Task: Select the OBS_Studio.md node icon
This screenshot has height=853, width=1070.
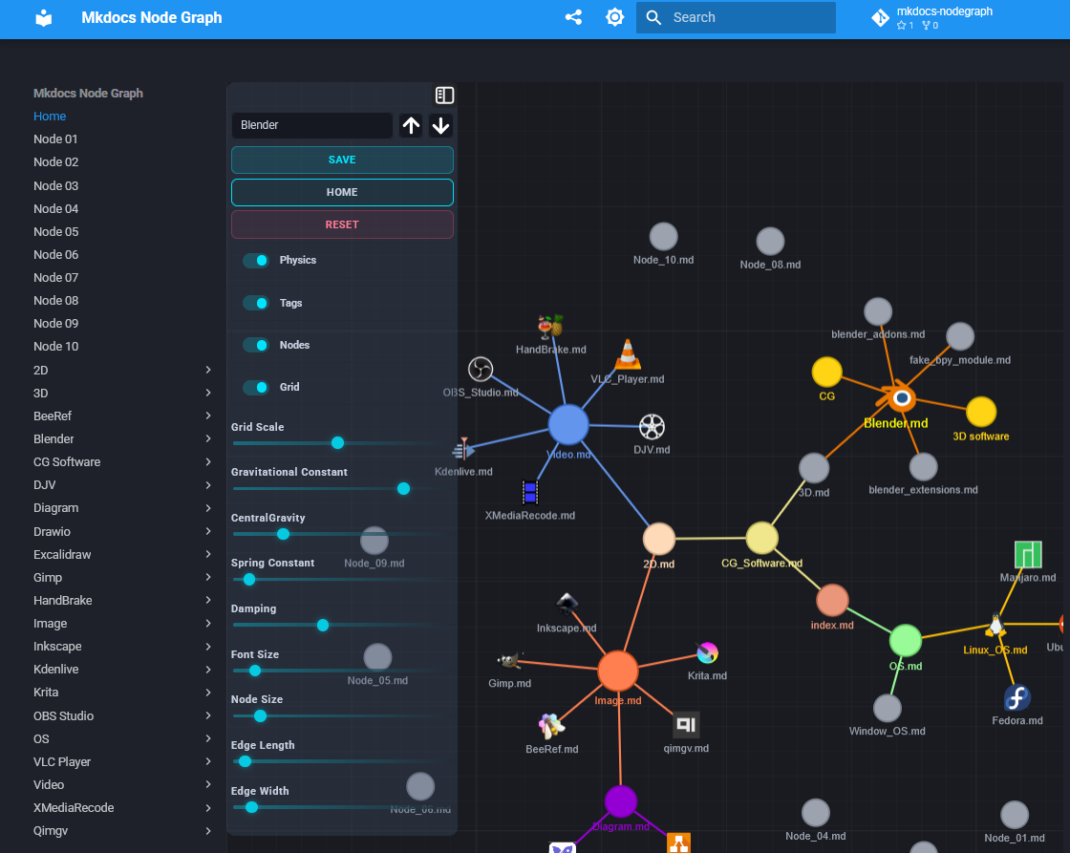Action: point(481,369)
